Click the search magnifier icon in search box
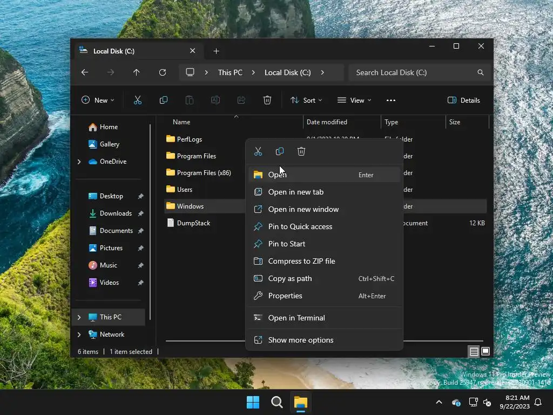Screen dimensions: 553x415 pos(480,72)
